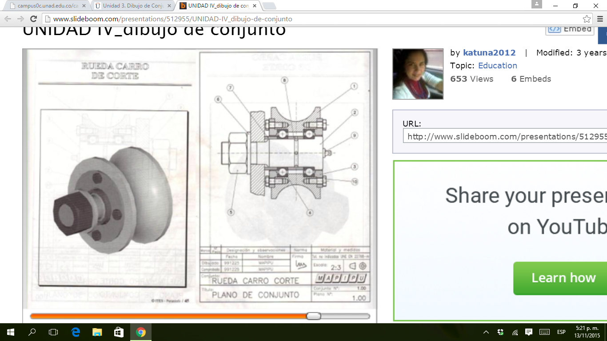Screen dimensions: 607x341
Task: Bookmark this page with the star icon
Action: pyautogui.click(x=587, y=19)
